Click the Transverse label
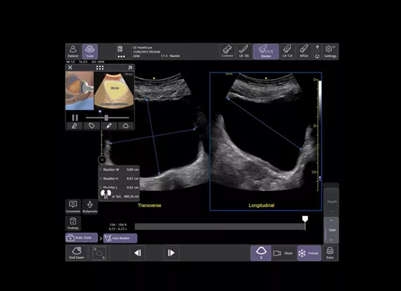 (149, 206)
